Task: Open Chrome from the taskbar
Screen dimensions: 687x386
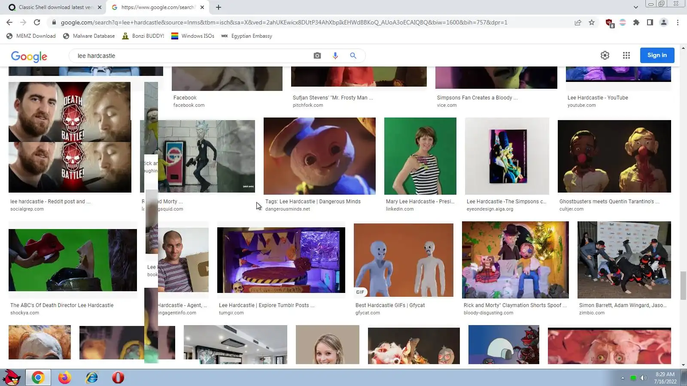Action: (x=38, y=377)
